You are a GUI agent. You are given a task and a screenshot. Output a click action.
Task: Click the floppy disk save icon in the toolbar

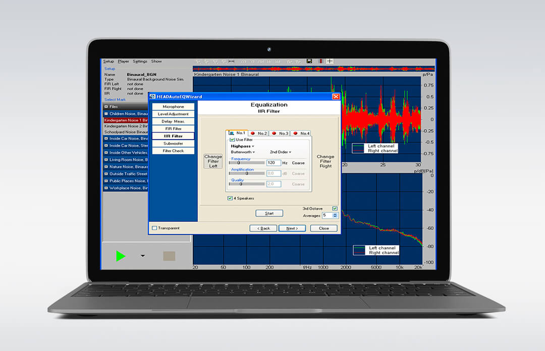[309, 62]
